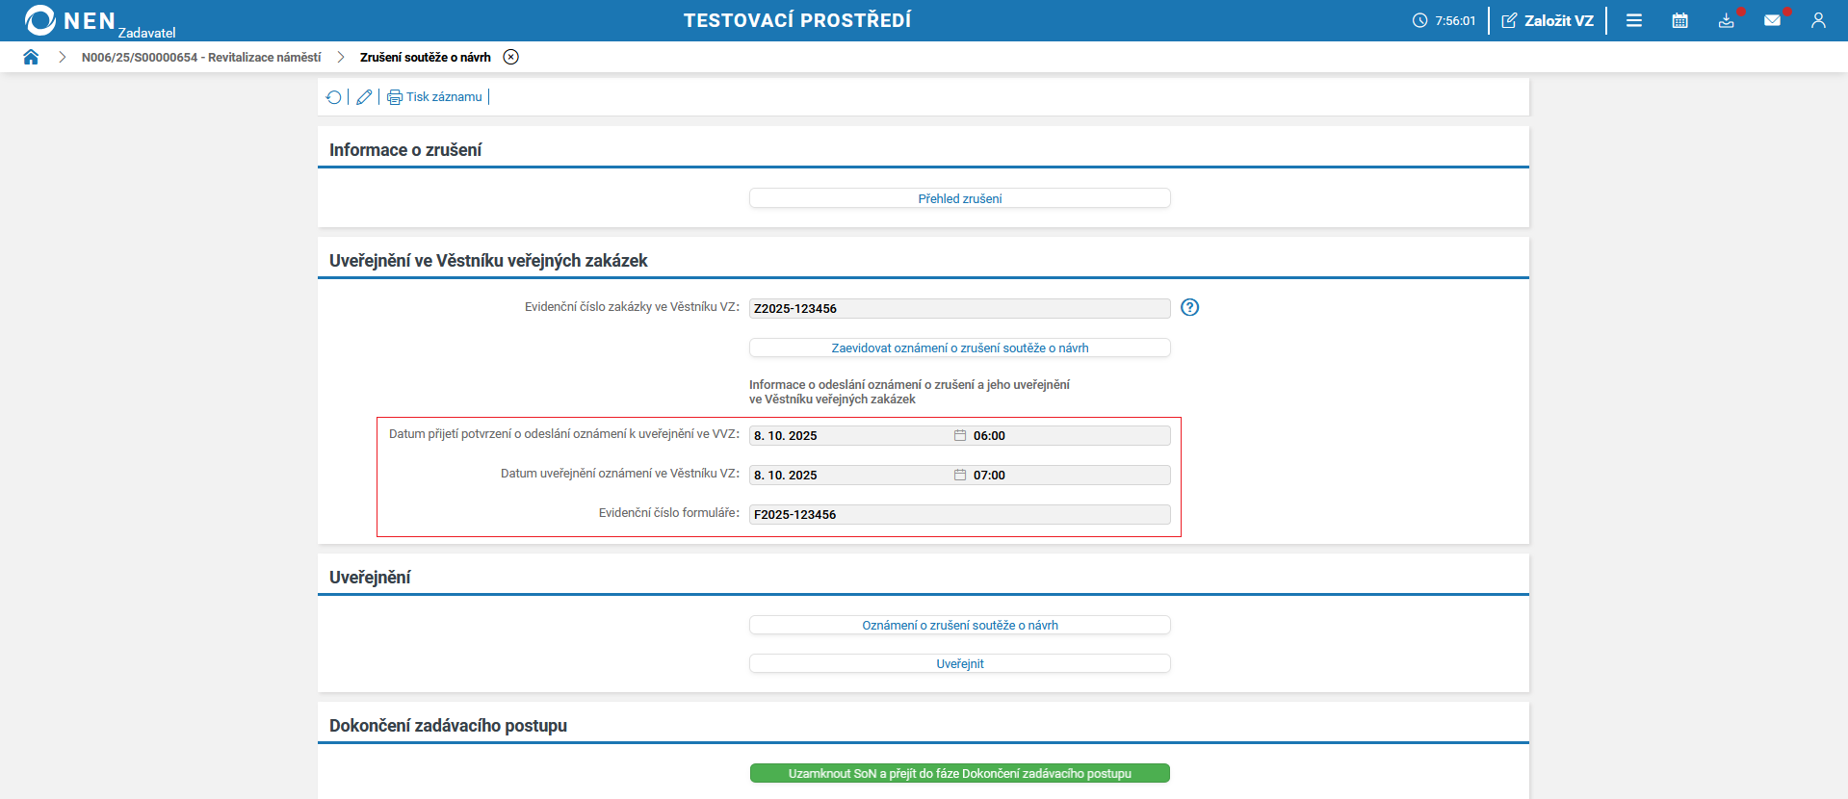Close the Zrušení soutěže o návrh breadcrumb

pyautogui.click(x=511, y=57)
